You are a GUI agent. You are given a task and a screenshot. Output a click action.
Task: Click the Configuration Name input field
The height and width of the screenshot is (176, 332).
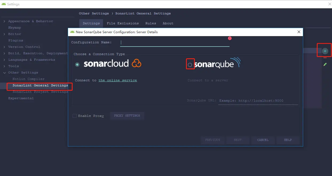[175, 42]
